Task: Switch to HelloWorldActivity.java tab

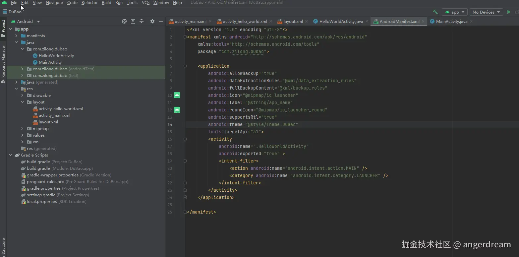Action: tap(341, 22)
